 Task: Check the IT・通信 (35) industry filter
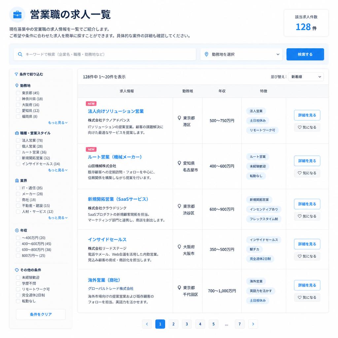point(18,188)
